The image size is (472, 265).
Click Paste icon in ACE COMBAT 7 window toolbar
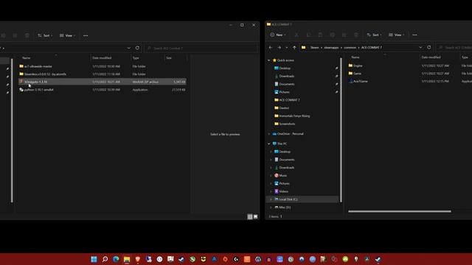click(x=320, y=35)
